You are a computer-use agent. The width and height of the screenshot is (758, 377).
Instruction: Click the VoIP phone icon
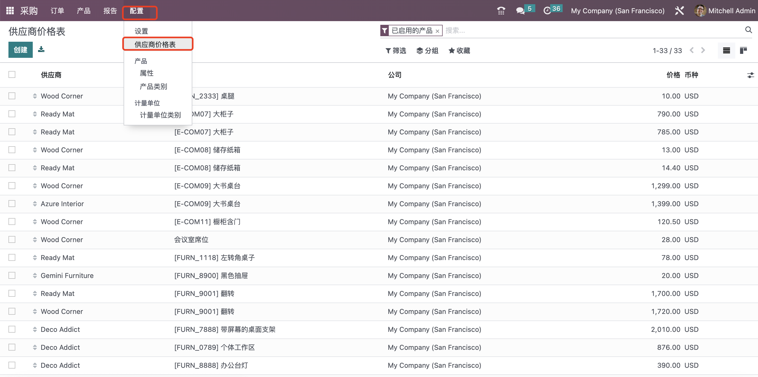click(501, 11)
